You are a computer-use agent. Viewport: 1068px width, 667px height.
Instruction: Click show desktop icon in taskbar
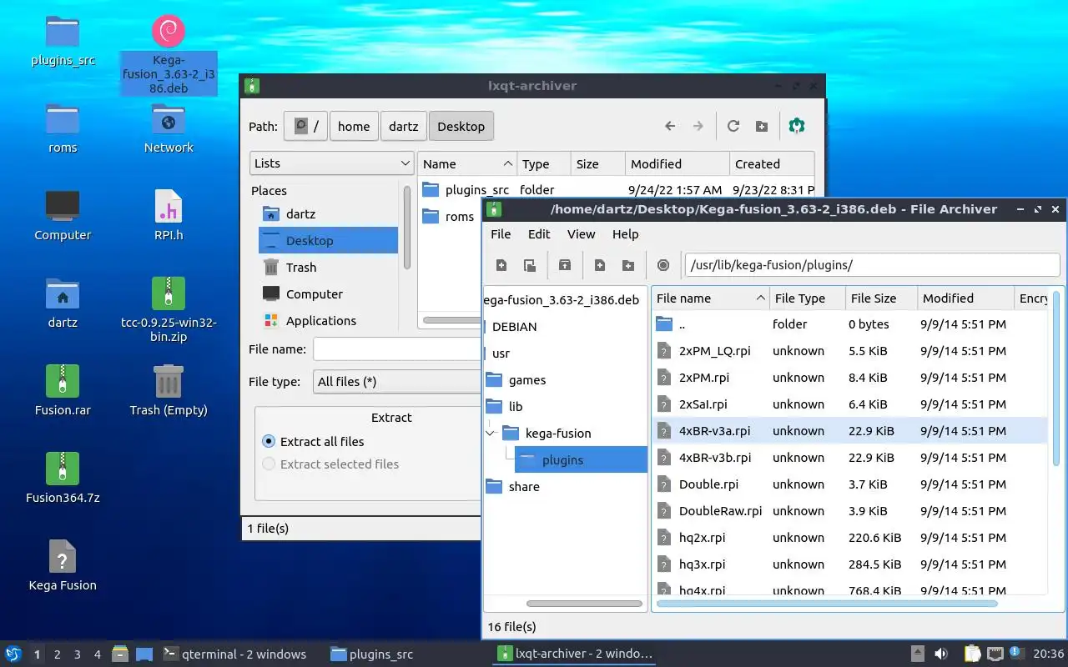pyautogui.click(x=144, y=654)
